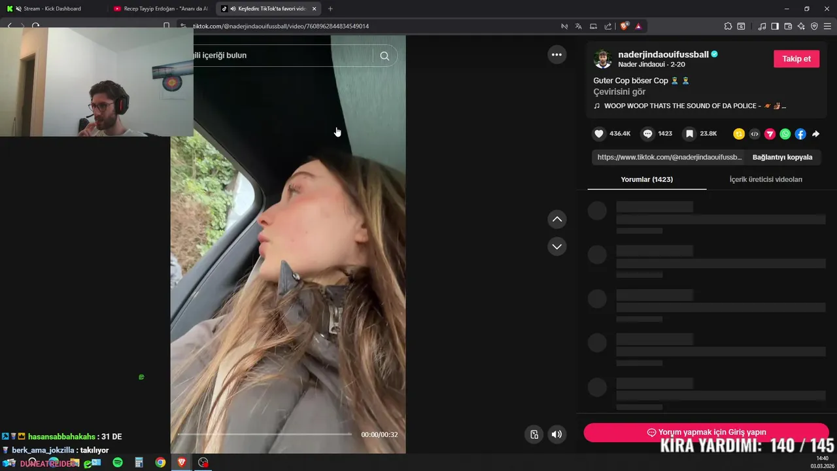The image size is (837, 471).
Task: Toggle the browser sidebar panel icon
Action: point(775,26)
